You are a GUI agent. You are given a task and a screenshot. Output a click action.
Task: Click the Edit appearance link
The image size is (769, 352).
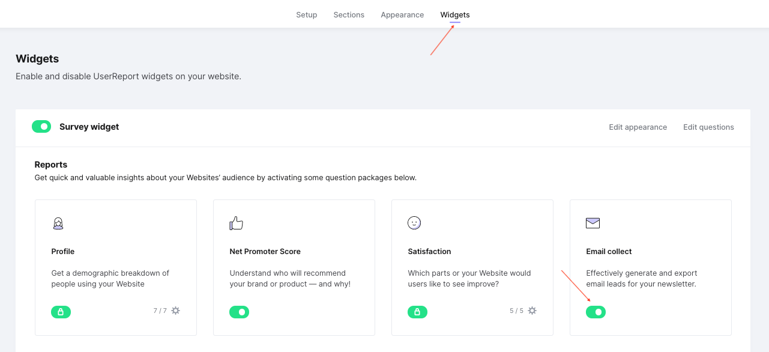(638, 127)
